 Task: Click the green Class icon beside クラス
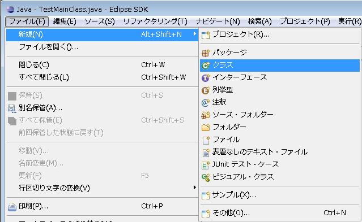206,66
